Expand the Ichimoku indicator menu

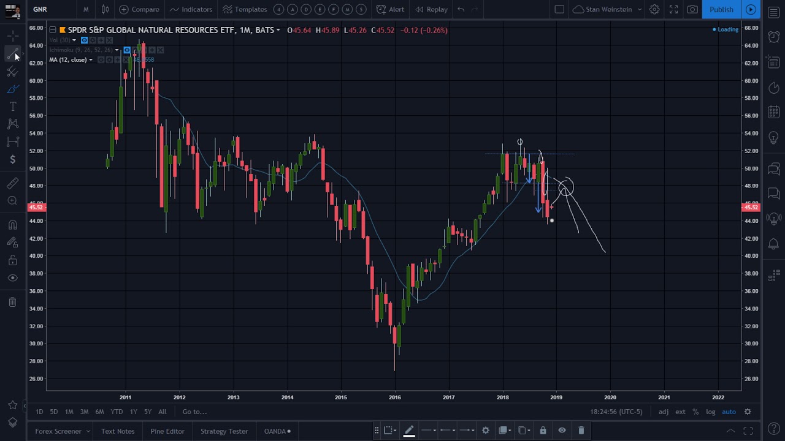(117, 50)
